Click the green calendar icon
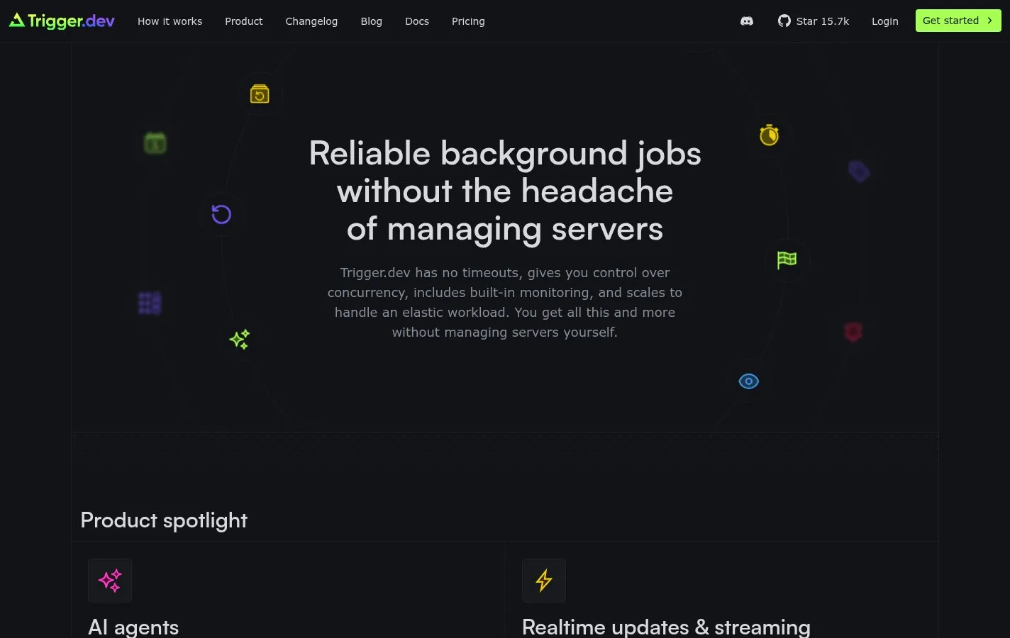This screenshot has width=1010, height=638. coord(155,143)
